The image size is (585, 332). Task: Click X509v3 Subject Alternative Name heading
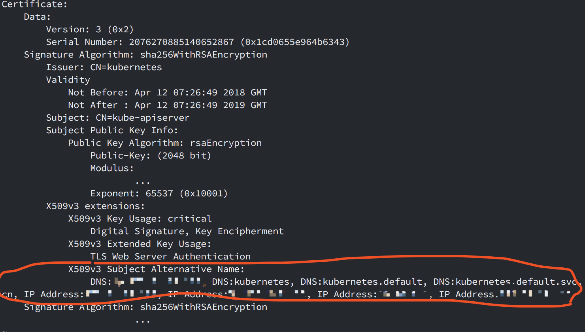tap(156, 269)
